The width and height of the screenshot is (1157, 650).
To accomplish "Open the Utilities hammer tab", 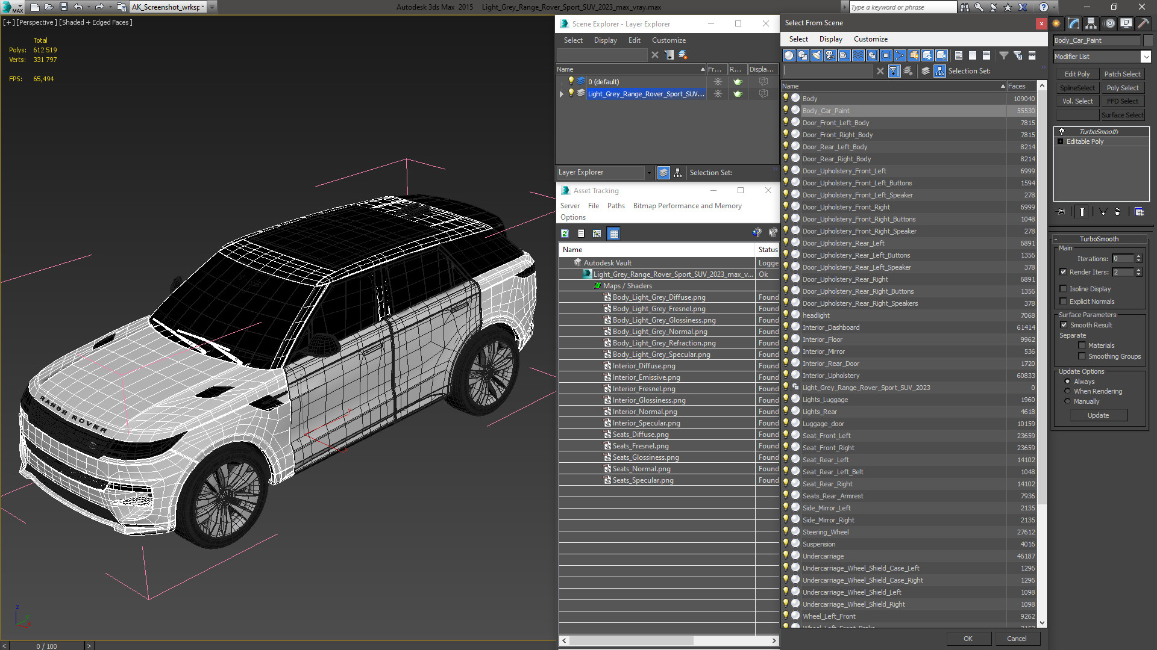I will 1143,23.
